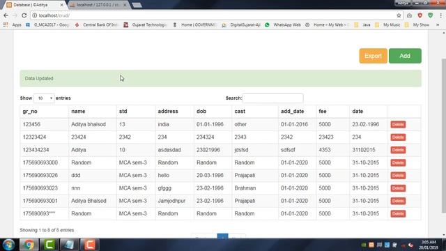Image resolution: width=446 pixels, height=251 pixels.
Task: Sort table by std column
Action: click(136, 112)
